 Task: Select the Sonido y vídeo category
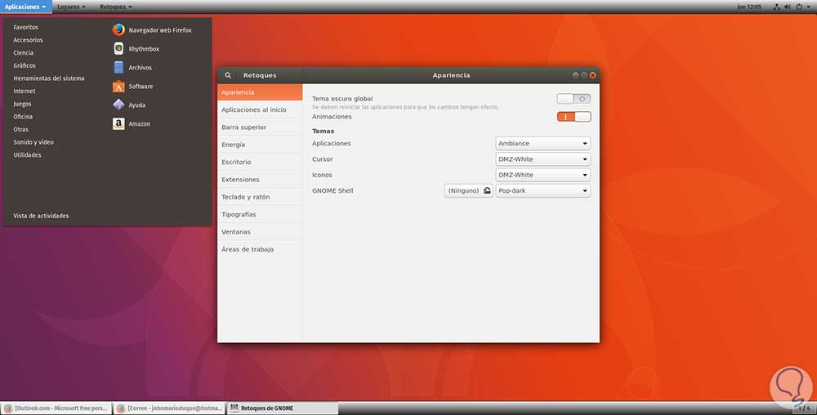[x=33, y=142]
